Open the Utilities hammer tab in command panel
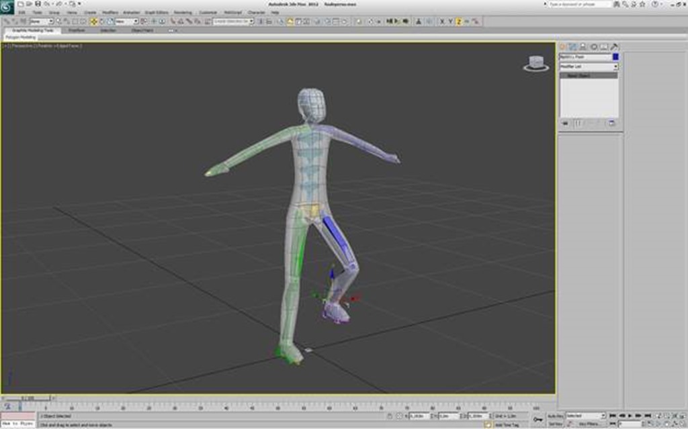Image resolution: width=688 pixels, height=429 pixels. (613, 47)
